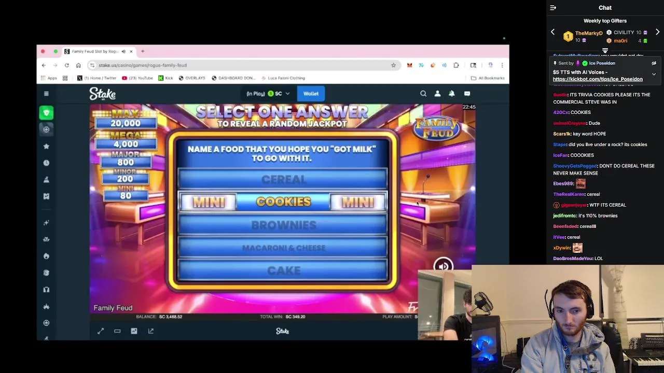Open the Stake chat bubble icon
The image size is (664, 373).
coord(467,94)
